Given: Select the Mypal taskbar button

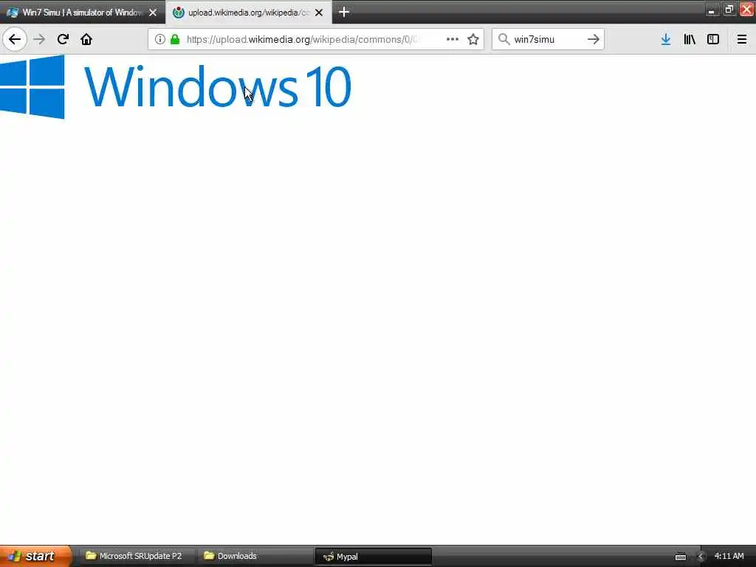Looking at the screenshot, I should [x=373, y=557].
